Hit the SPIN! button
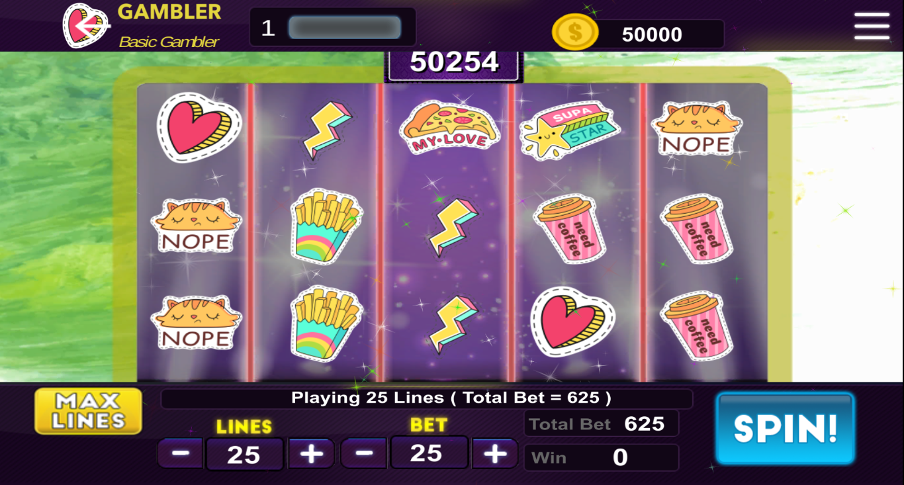904x485 pixels. pyautogui.click(x=785, y=428)
